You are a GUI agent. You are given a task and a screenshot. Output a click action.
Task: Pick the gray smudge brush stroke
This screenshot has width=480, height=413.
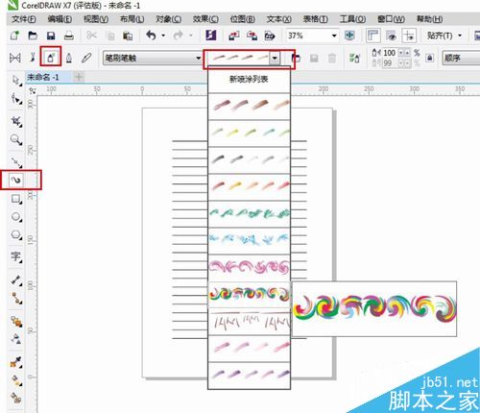pyautogui.click(x=249, y=159)
